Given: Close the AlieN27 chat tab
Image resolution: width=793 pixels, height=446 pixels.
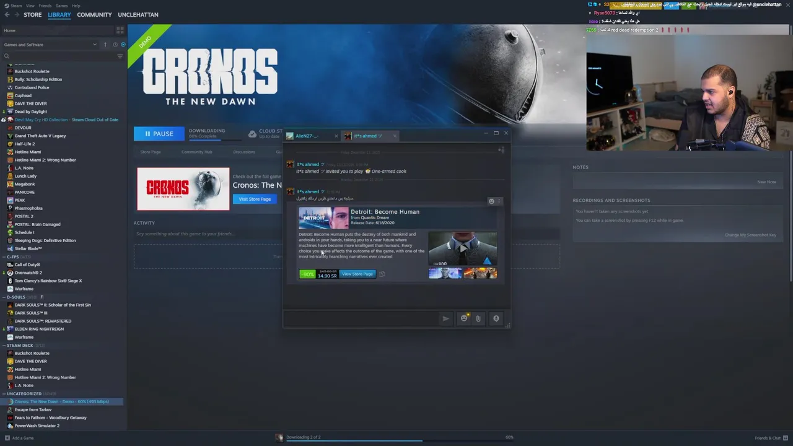Looking at the screenshot, I should click(336, 136).
